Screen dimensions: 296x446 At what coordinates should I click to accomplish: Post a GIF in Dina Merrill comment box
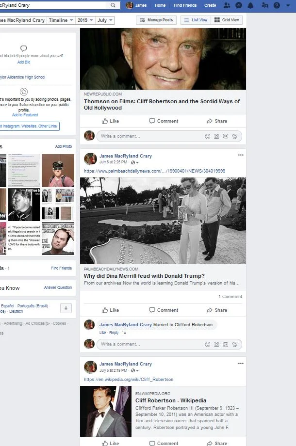[x=226, y=344]
